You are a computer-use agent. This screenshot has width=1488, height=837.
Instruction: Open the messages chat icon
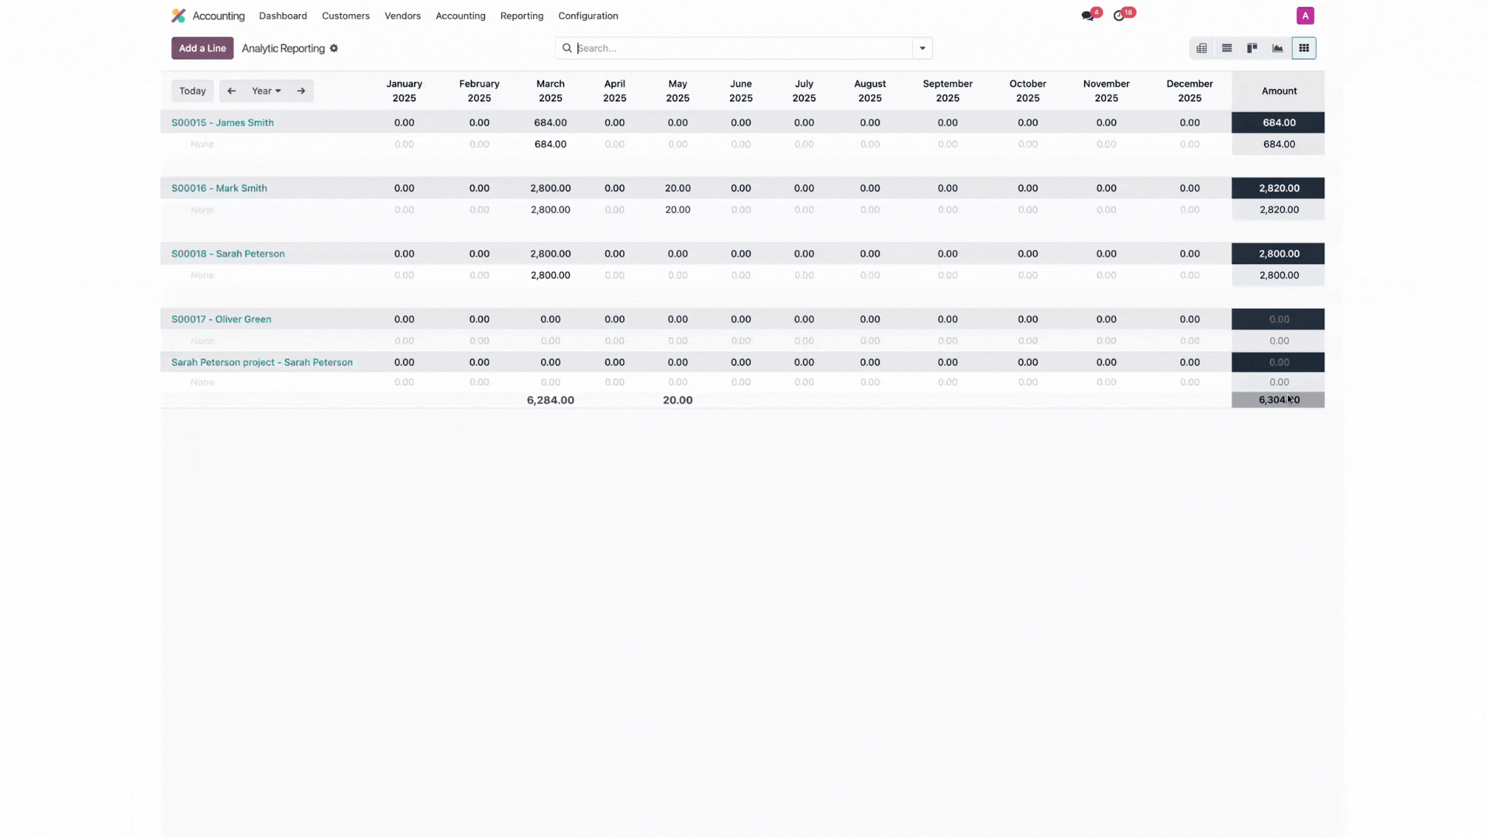point(1087,15)
